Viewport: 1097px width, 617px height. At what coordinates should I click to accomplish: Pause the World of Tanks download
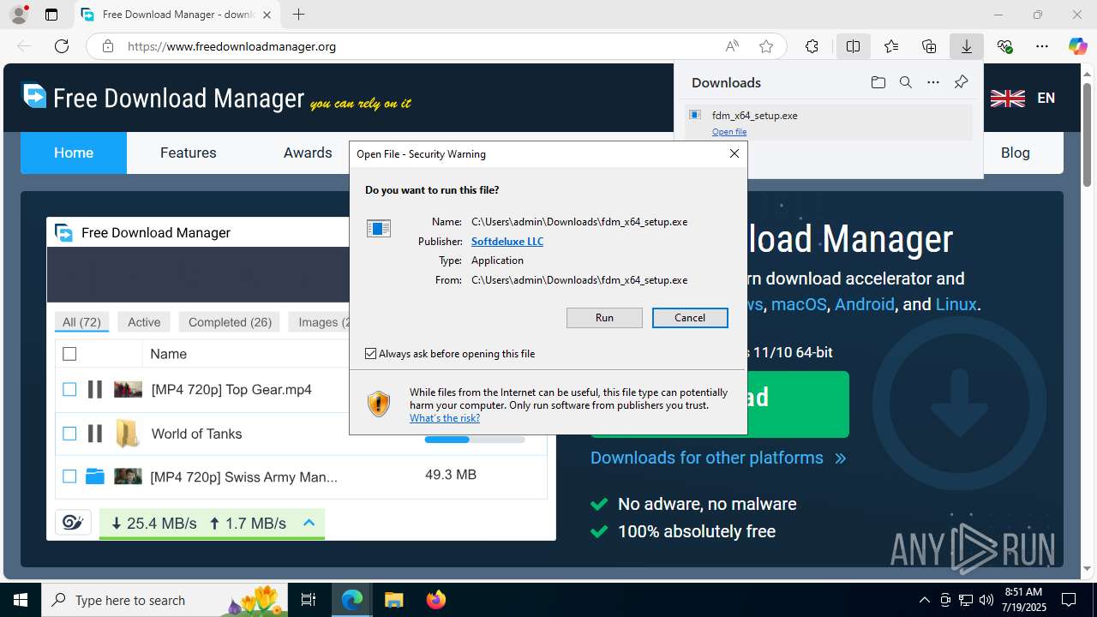coord(95,434)
